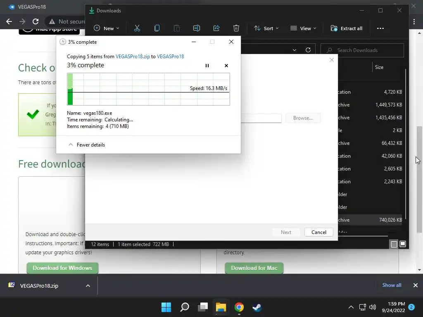Open VEGASPro18.zip from downloads bar
This screenshot has height=317, width=423.
(x=39, y=286)
